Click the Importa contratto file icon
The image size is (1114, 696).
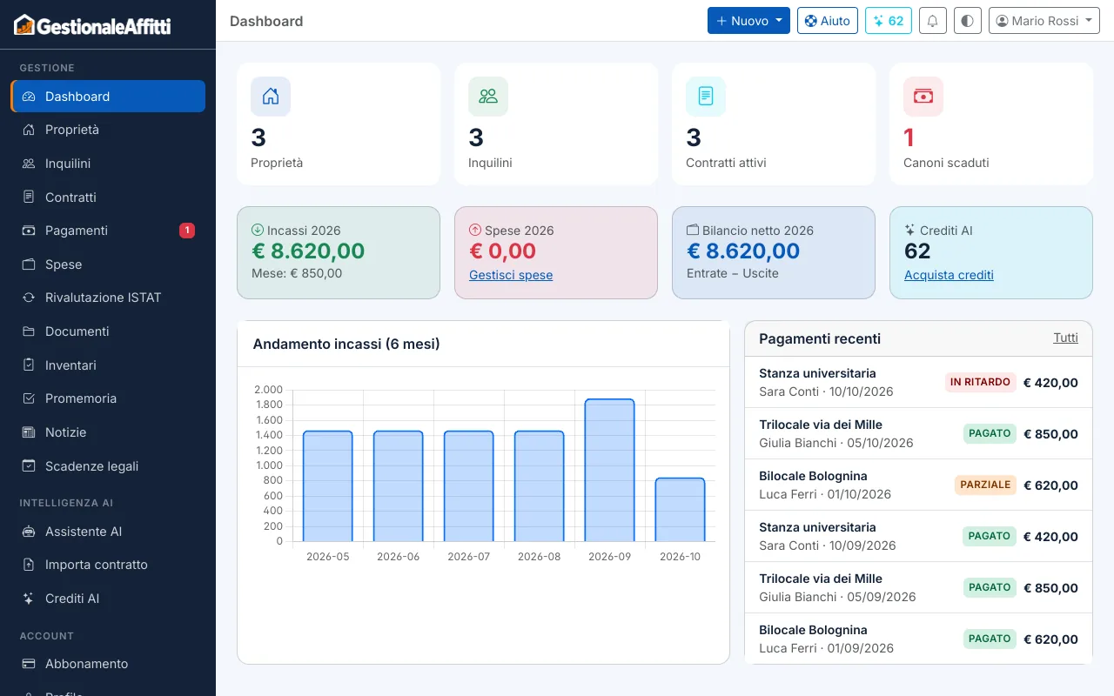[29, 565]
